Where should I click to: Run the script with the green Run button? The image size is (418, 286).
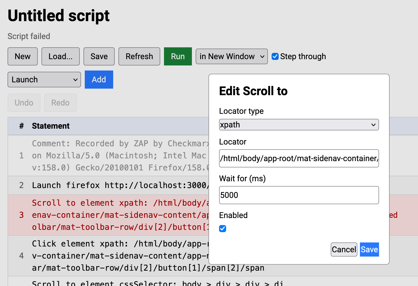178,56
